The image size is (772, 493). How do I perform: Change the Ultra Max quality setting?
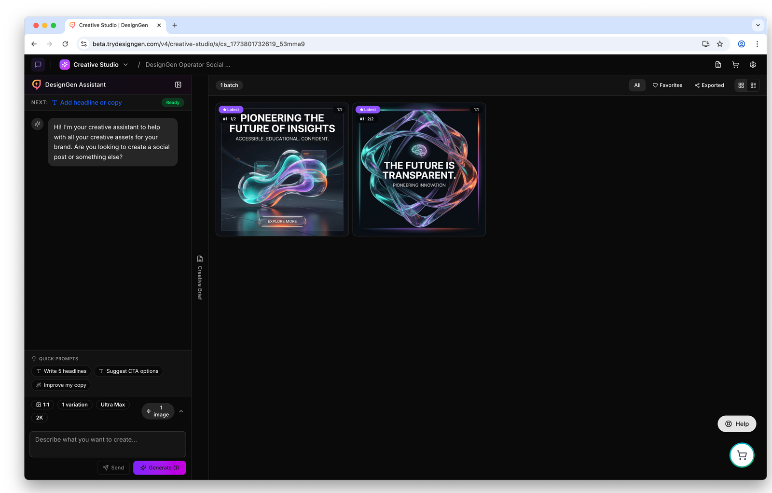click(x=113, y=405)
